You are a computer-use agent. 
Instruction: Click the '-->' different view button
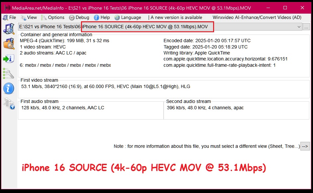pyautogui.click(x=305, y=146)
